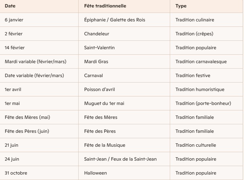Click the Tradition (crêpes) cell
Screen dimensions: 244x180
pos(194,34)
